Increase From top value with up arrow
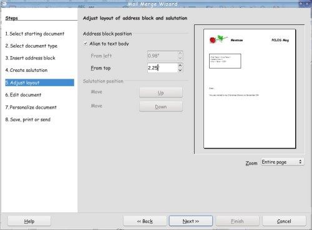Viewport: 312px width, 230px height. 180,66
